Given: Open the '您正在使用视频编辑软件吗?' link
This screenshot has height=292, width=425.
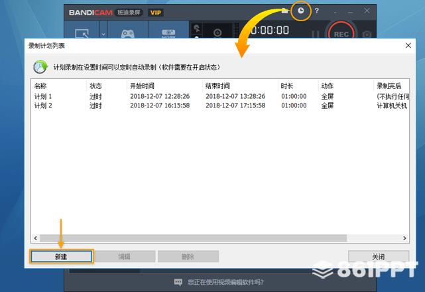Looking at the screenshot, I should (x=225, y=283).
